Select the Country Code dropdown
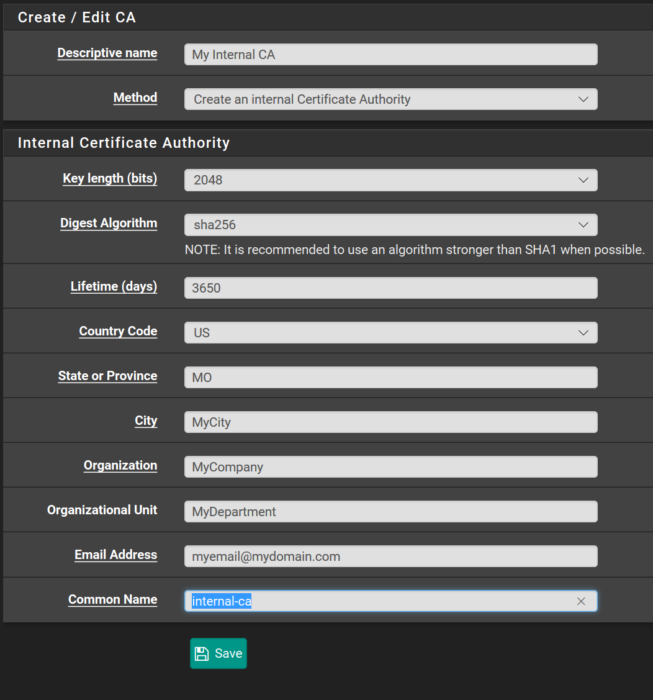Image resolution: width=653 pixels, height=700 pixels. pos(390,333)
